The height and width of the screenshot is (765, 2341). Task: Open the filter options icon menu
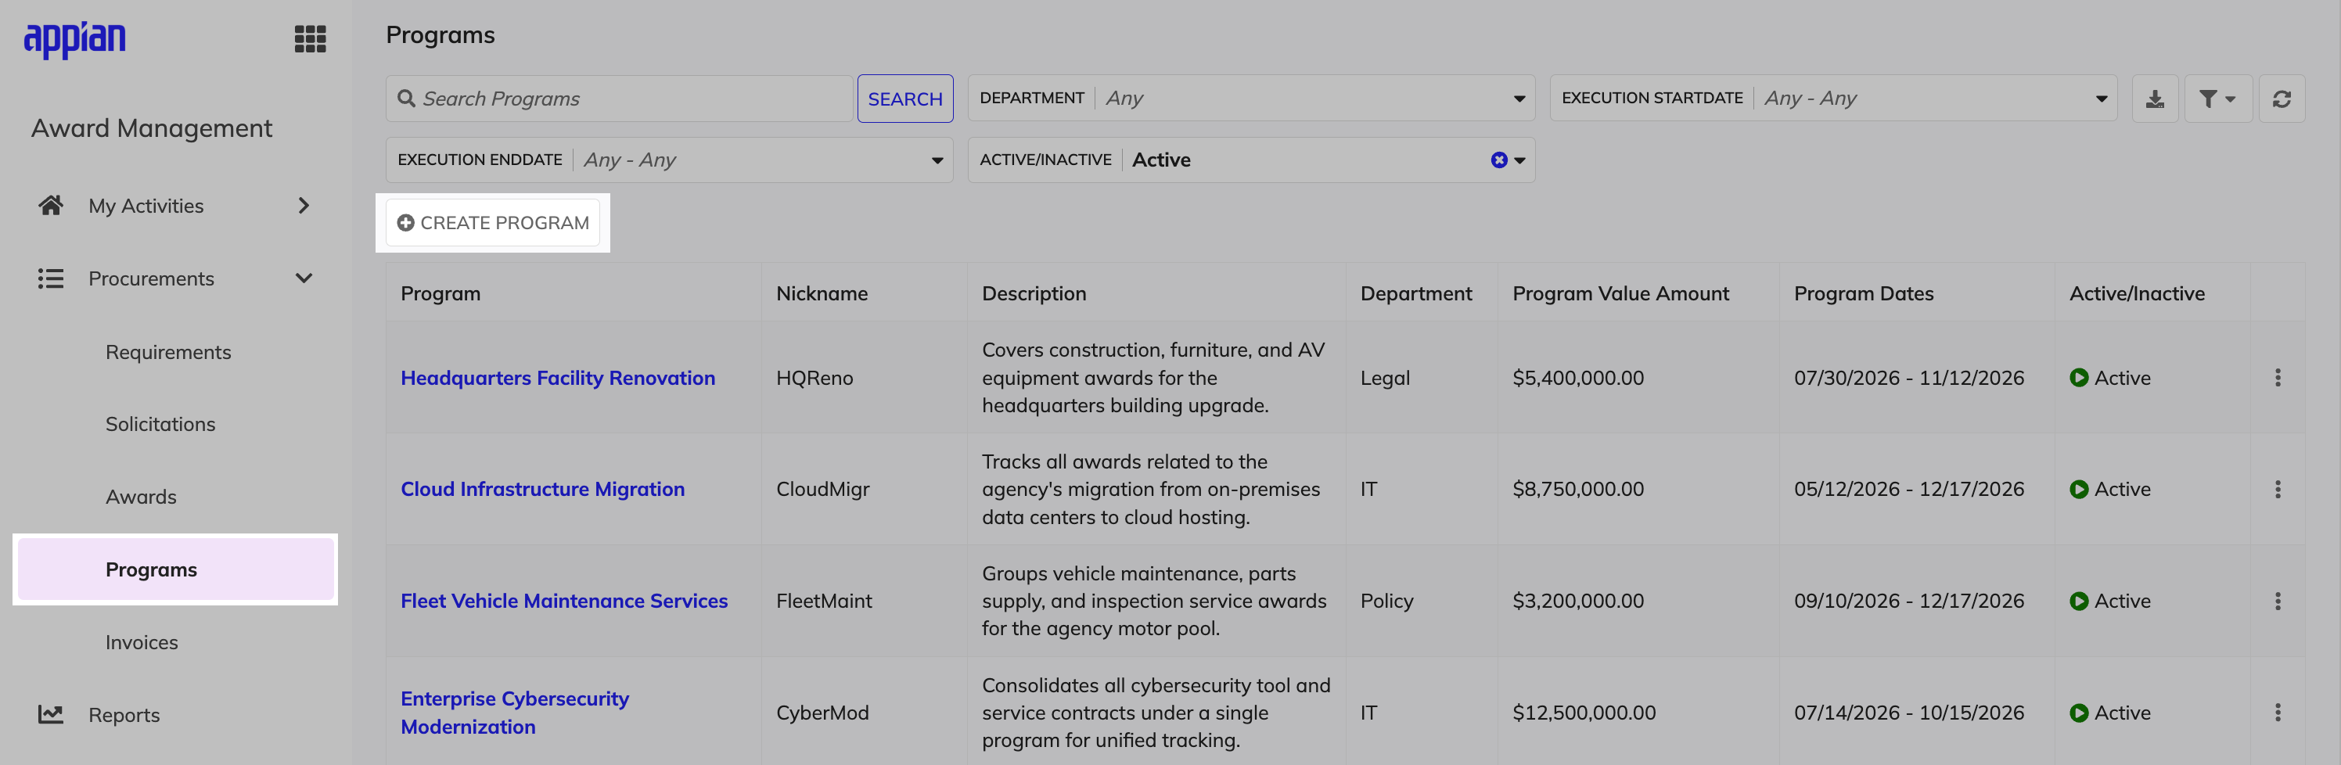pos(2217,98)
